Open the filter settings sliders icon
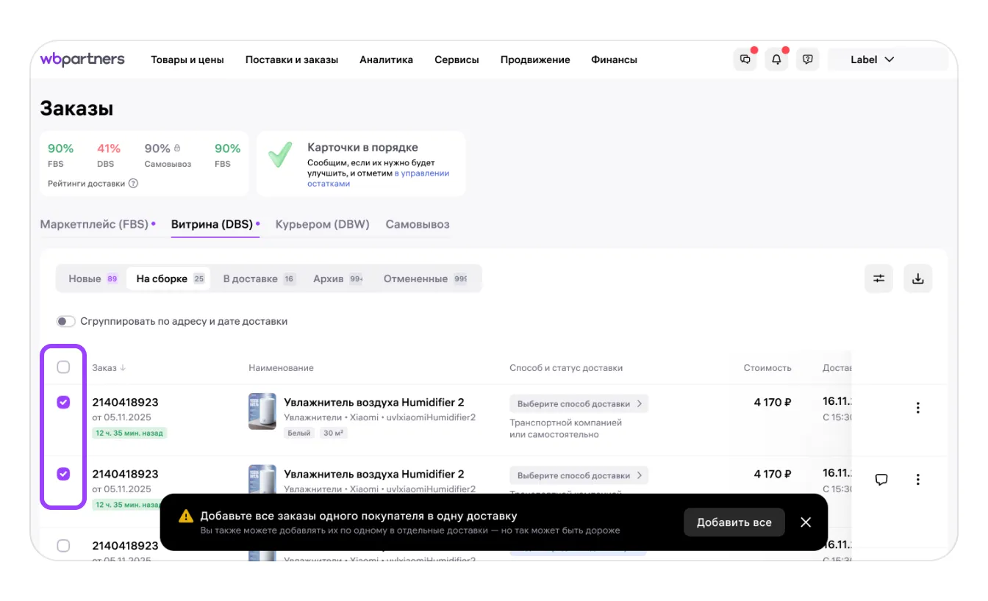The image size is (988, 601). click(x=878, y=278)
